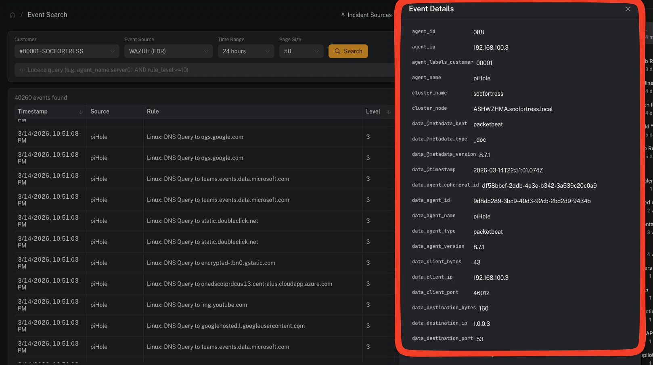
Task: Click the Timestamp column sort arrow
Action: point(80,112)
